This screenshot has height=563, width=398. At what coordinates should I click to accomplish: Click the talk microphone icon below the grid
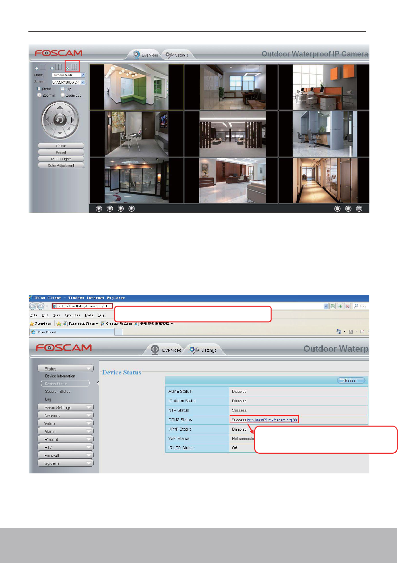[121, 208]
